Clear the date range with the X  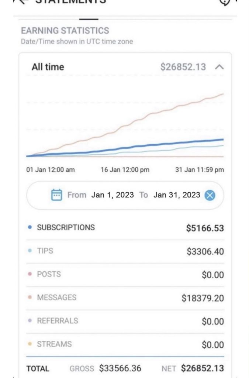210,195
